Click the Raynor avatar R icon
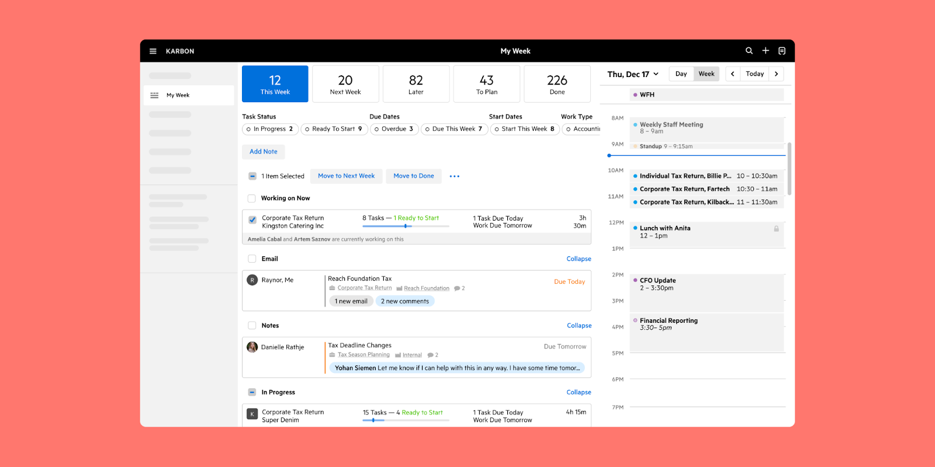 (x=252, y=280)
